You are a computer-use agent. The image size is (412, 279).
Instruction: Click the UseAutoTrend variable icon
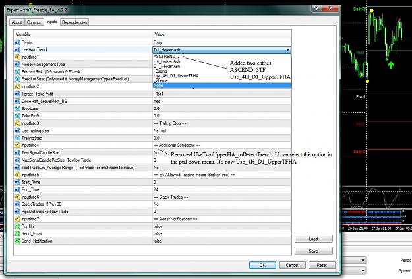(x=17, y=49)
